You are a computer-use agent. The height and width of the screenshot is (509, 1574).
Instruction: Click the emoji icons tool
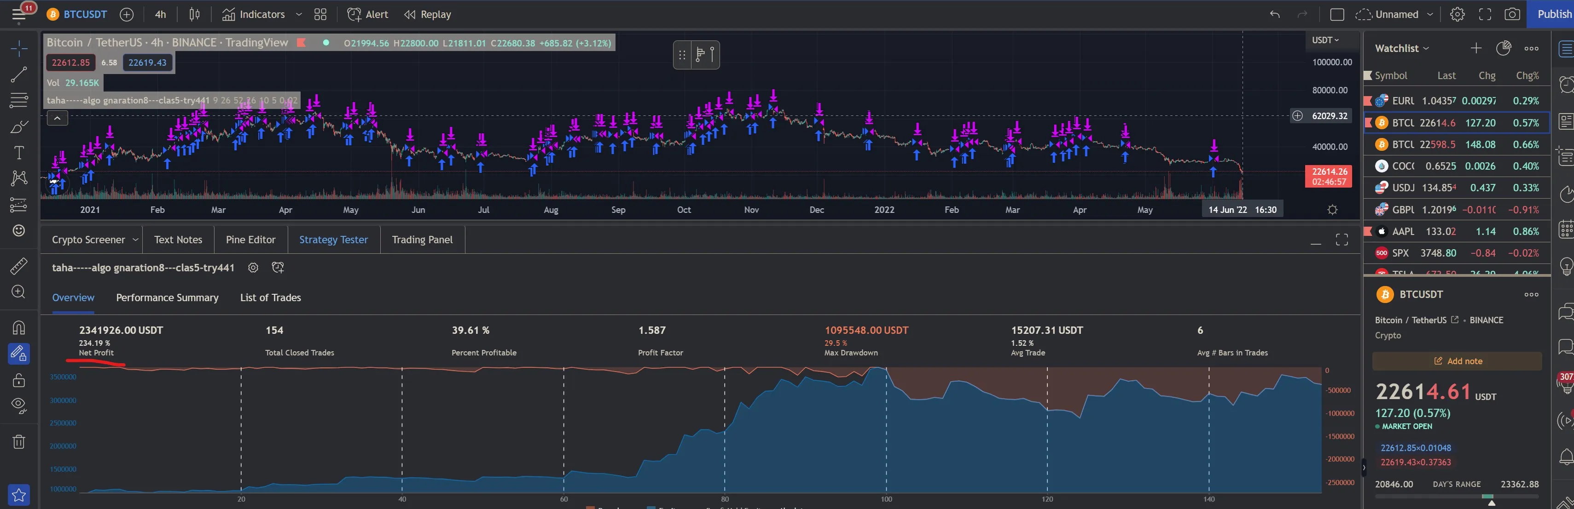19,230
